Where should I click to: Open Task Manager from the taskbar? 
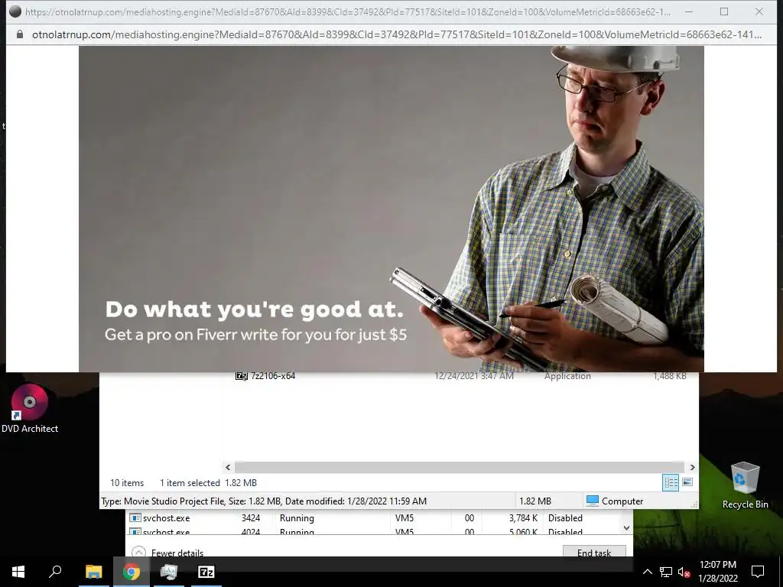click(x=169, y=572)
